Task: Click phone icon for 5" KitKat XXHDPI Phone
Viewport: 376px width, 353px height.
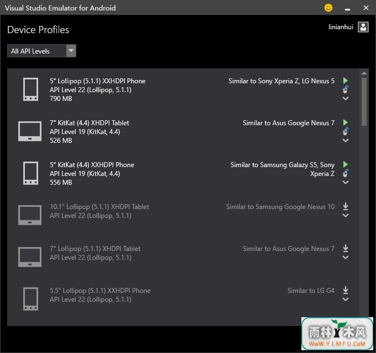Action: 30,173
